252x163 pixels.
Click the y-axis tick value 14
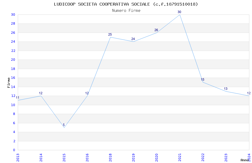pyautogui.click(x=13, y=87)
